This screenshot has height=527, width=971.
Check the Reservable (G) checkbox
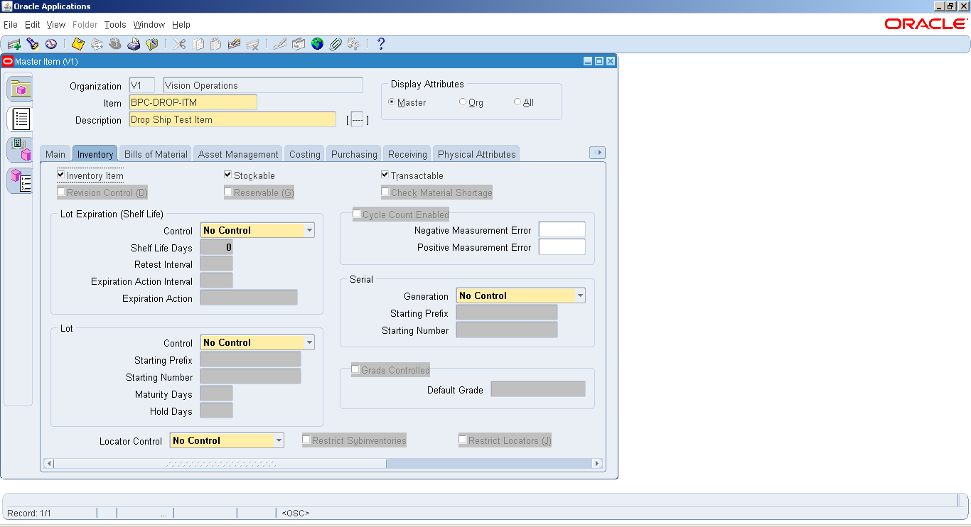pos(228,192)
